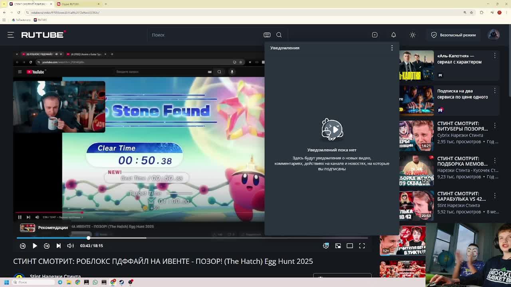Open options for ПОДБОРКА МЕМОВ video
Image resolution: width=511 pixels, height=287 pixels.
tap(495, 161)
